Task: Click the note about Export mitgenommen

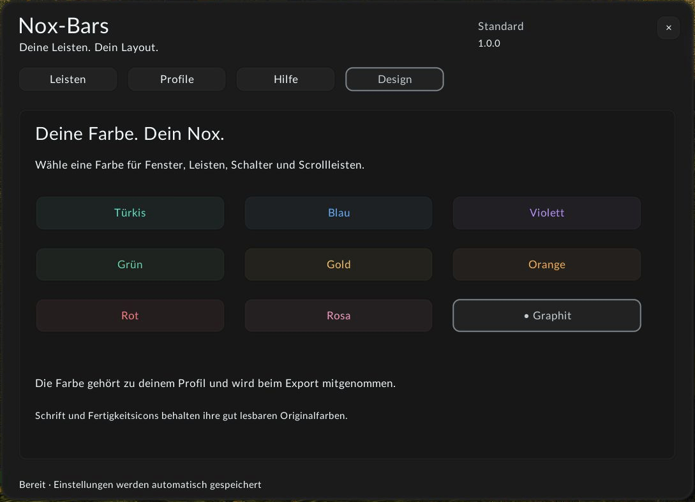Action: point(216,384)
